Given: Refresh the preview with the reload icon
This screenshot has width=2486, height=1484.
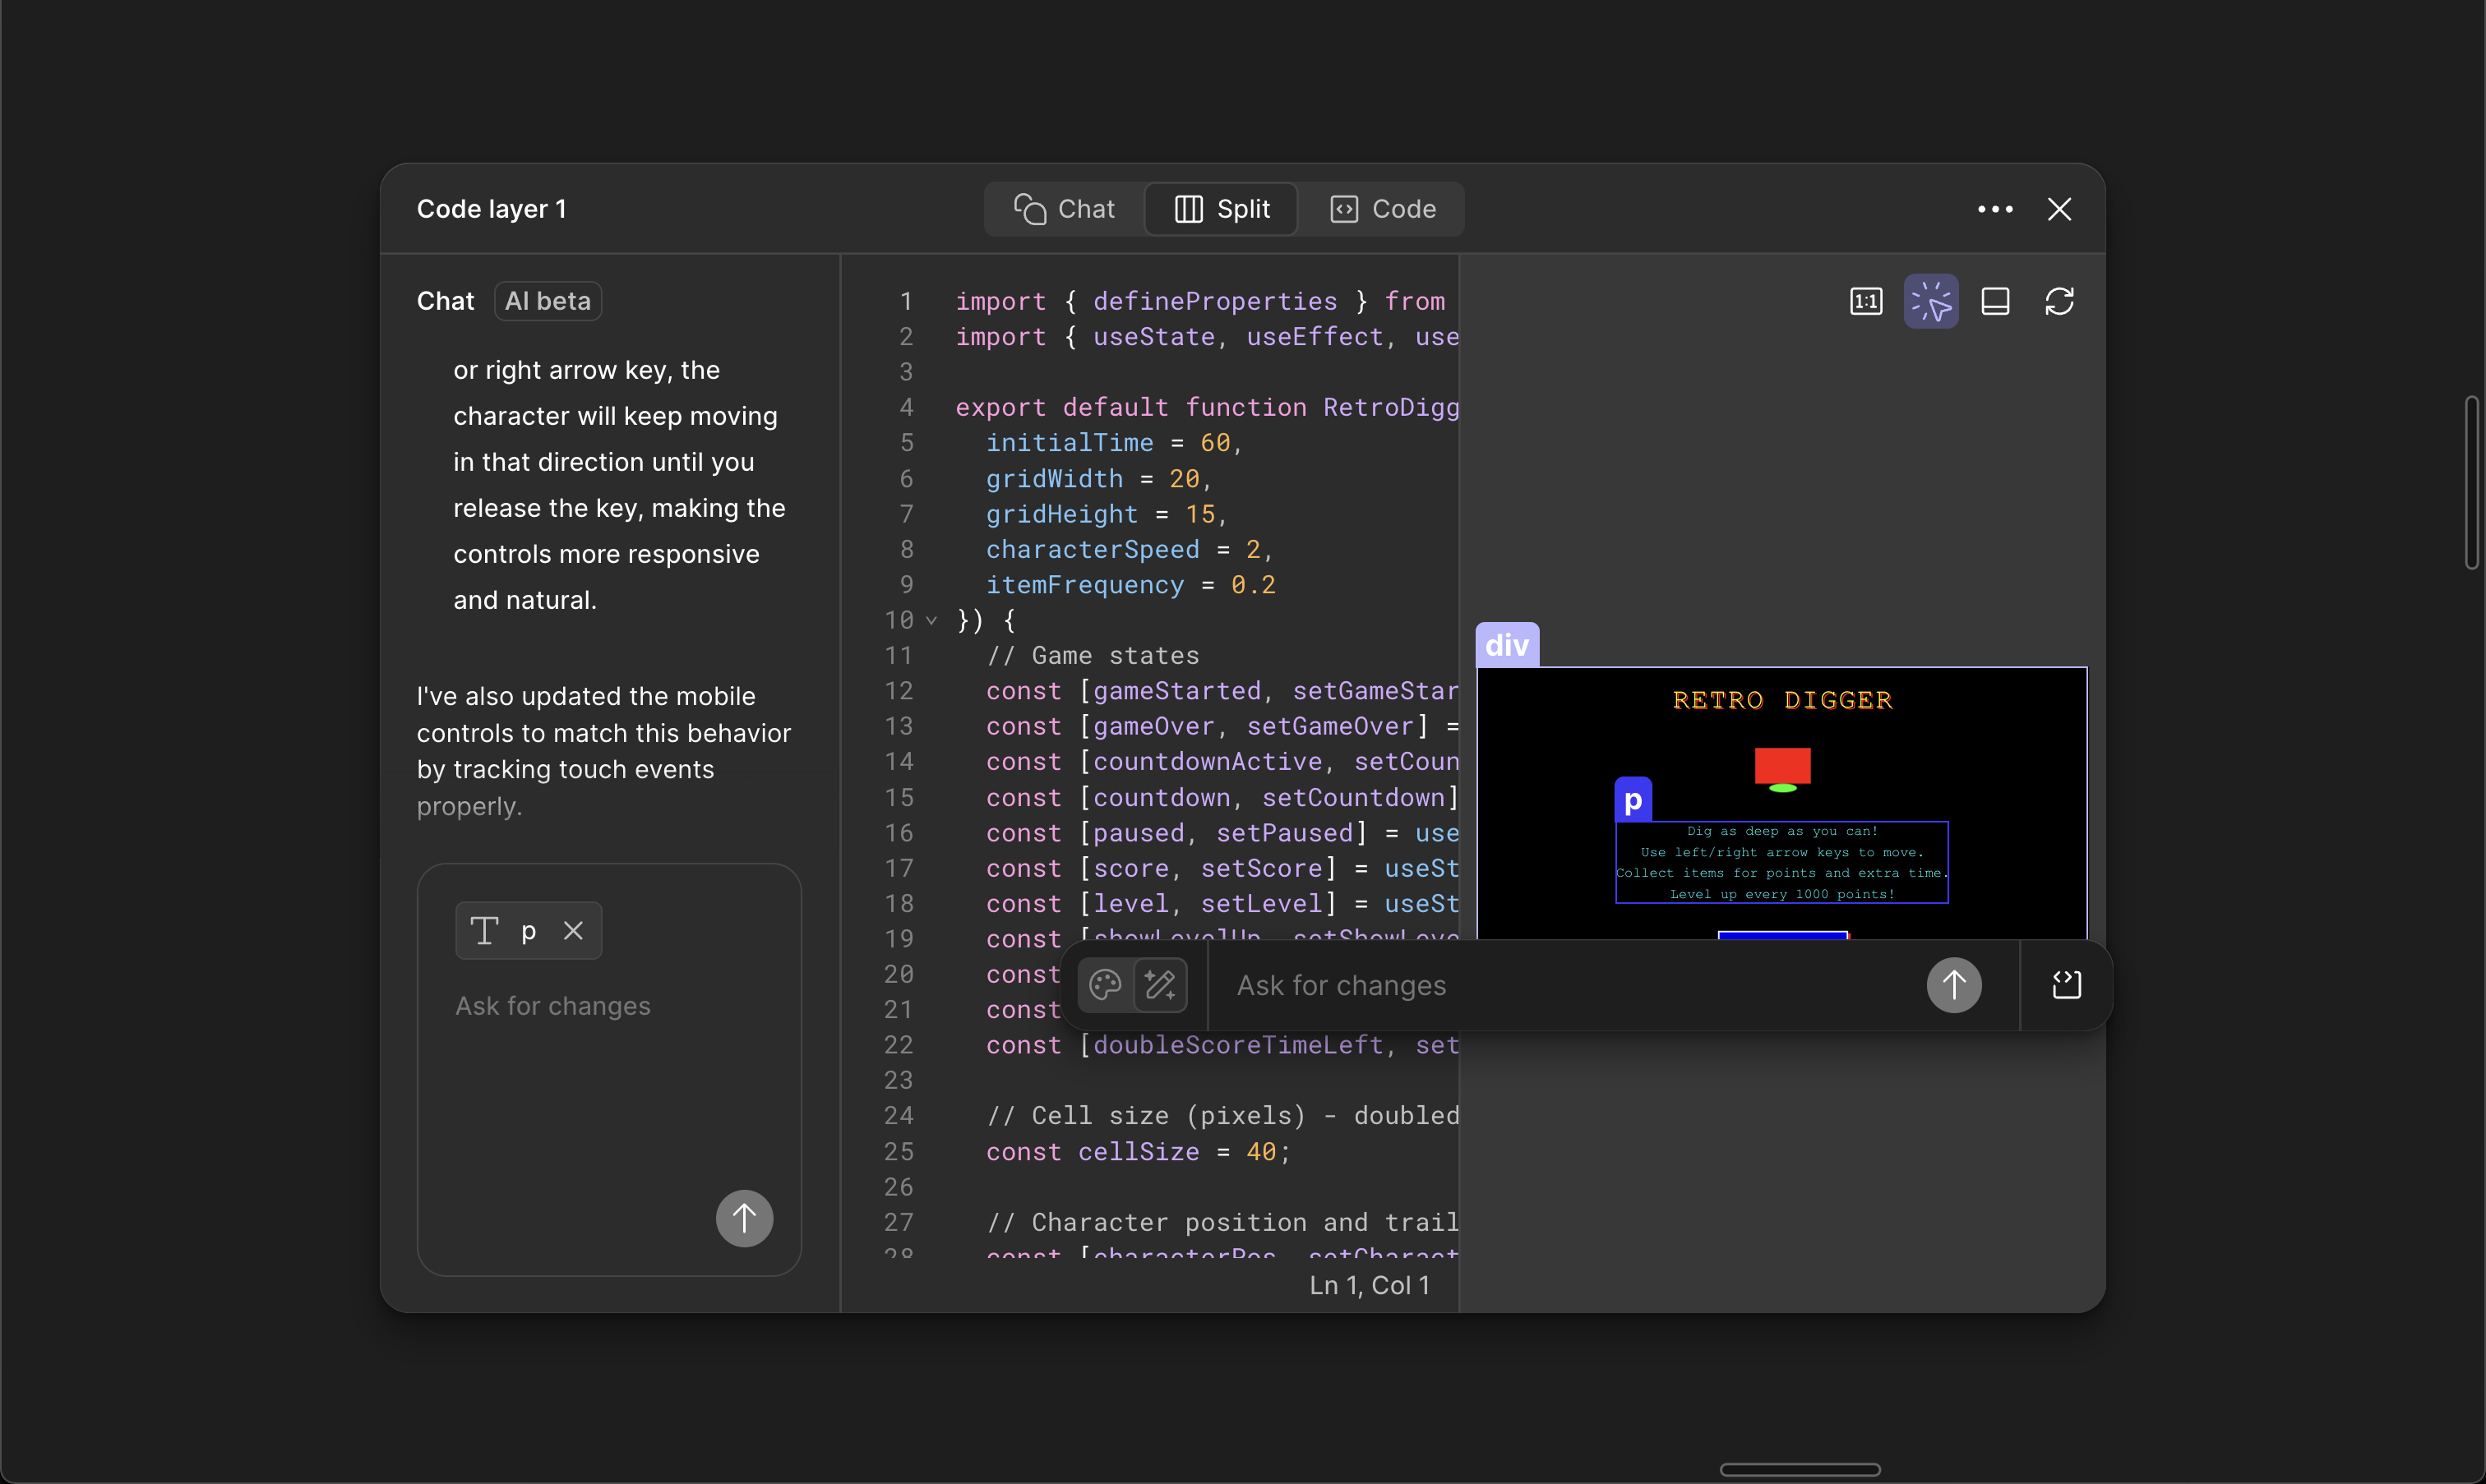Looking at the screenshot, I should tap(2059, 301).
